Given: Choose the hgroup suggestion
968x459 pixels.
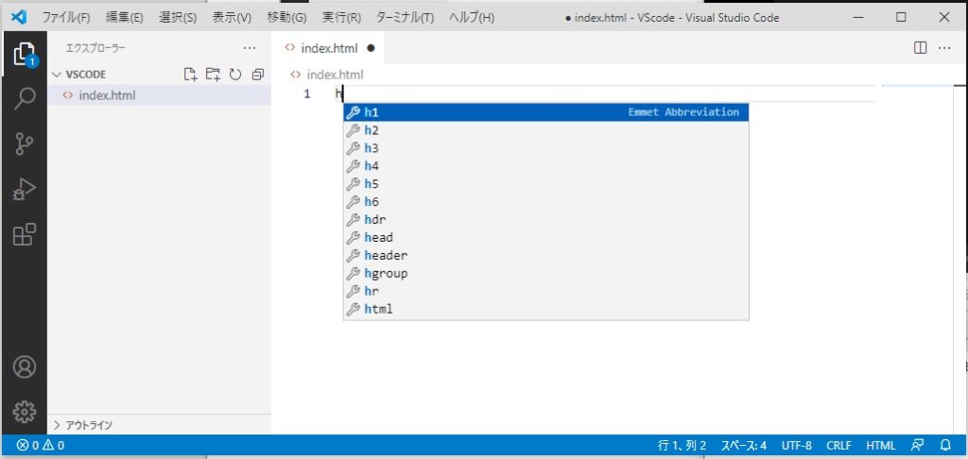Looking at the screenshot, I should tap(545, 273).
